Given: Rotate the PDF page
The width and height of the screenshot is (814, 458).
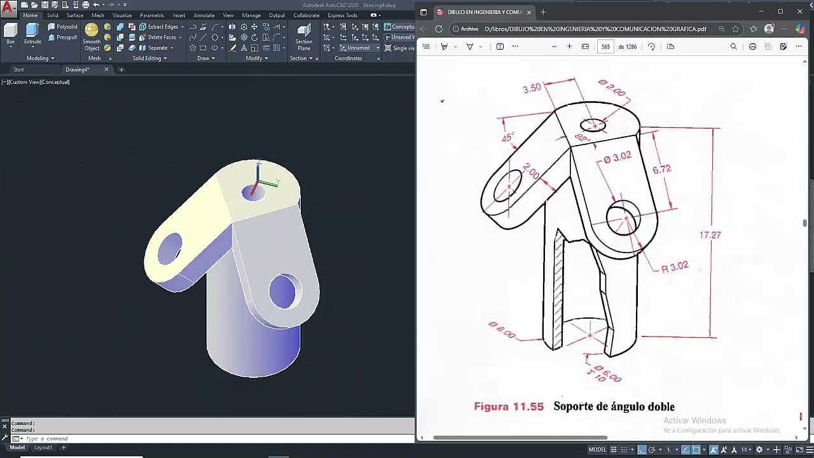Looking at the screenshot, I should point(651,46).
